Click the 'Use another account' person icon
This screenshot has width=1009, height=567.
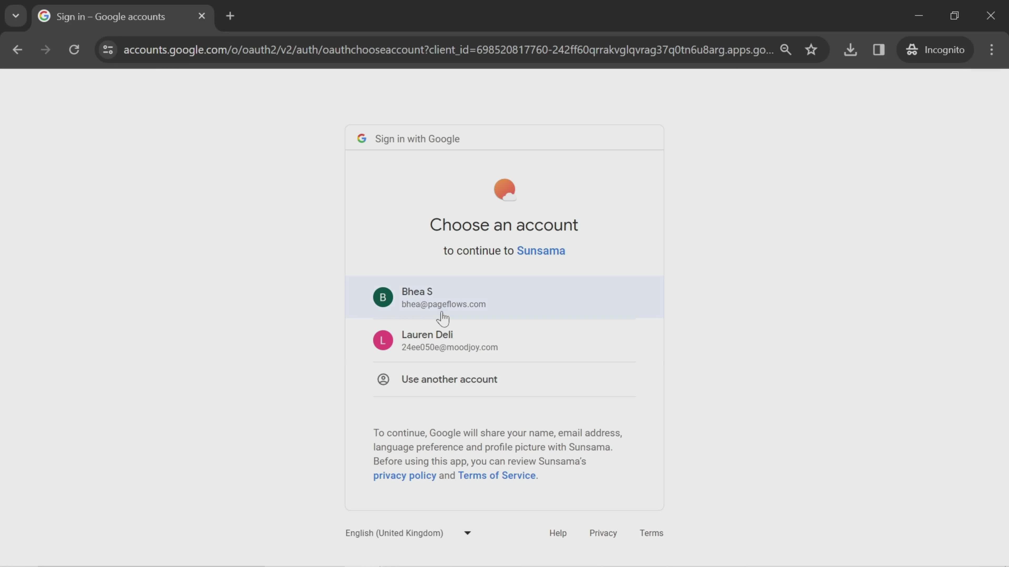[383, 379]
